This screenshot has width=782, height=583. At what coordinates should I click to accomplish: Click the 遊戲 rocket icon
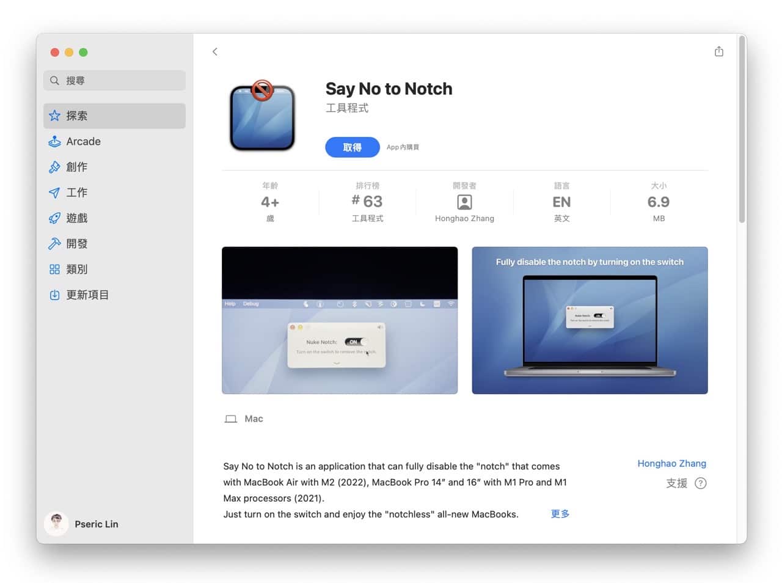pos(55,218)
